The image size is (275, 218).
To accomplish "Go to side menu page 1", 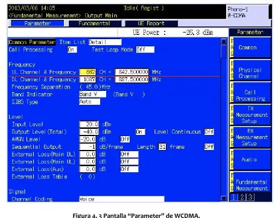I will [x=233, y=197].
